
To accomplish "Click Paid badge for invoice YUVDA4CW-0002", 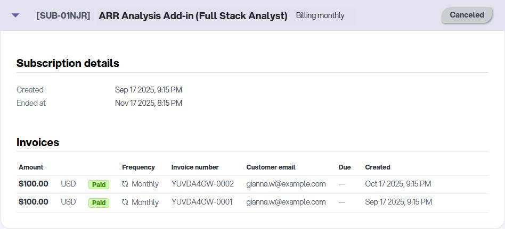I will [x=99, y=184].
